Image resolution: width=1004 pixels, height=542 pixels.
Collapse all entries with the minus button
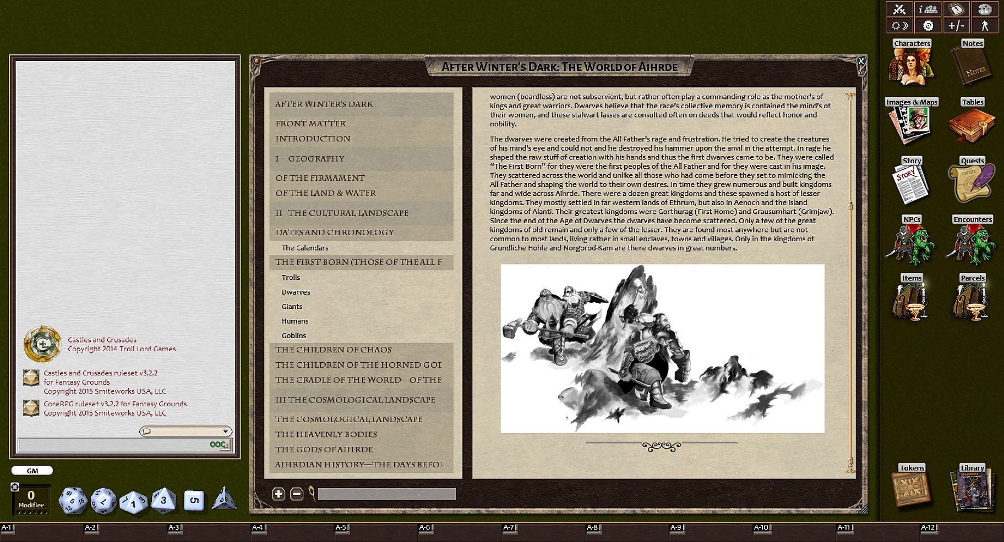pyautogui.click(x=297, y=494)
